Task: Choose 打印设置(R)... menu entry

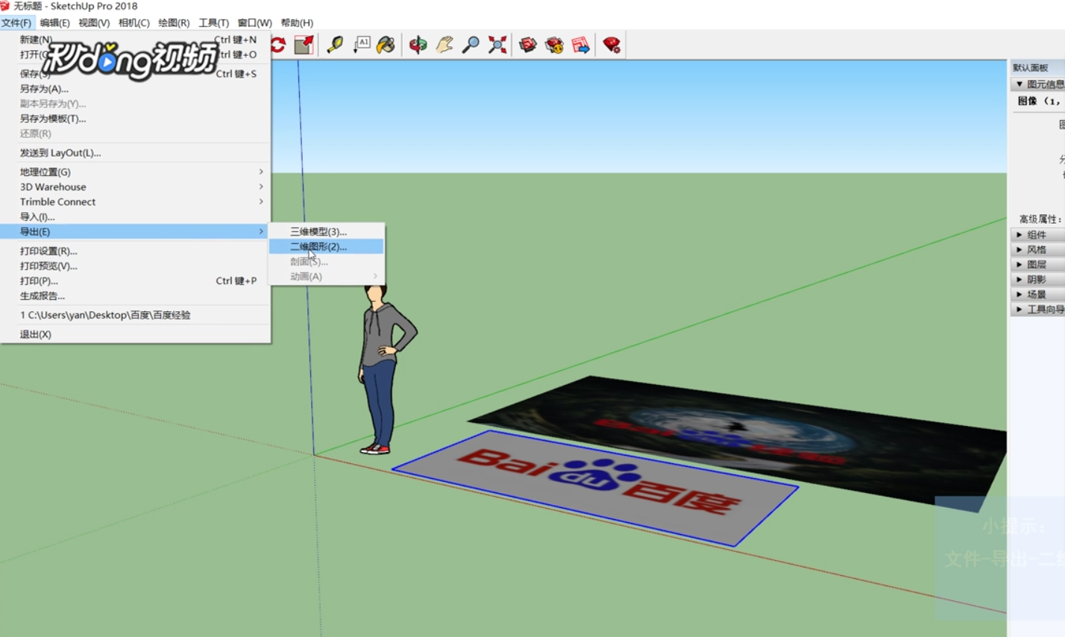Action: point(135,251)
